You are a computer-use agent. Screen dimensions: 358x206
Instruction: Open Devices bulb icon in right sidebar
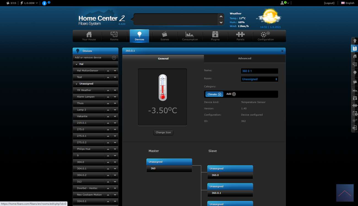pyautogui.click(x=355, y=73)
